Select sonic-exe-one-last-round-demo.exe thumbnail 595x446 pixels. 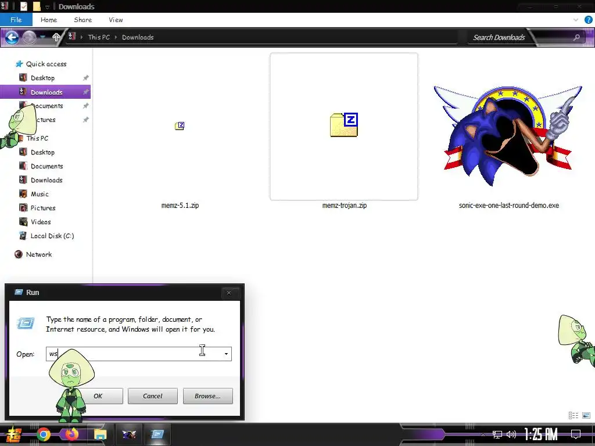[508, 136]
